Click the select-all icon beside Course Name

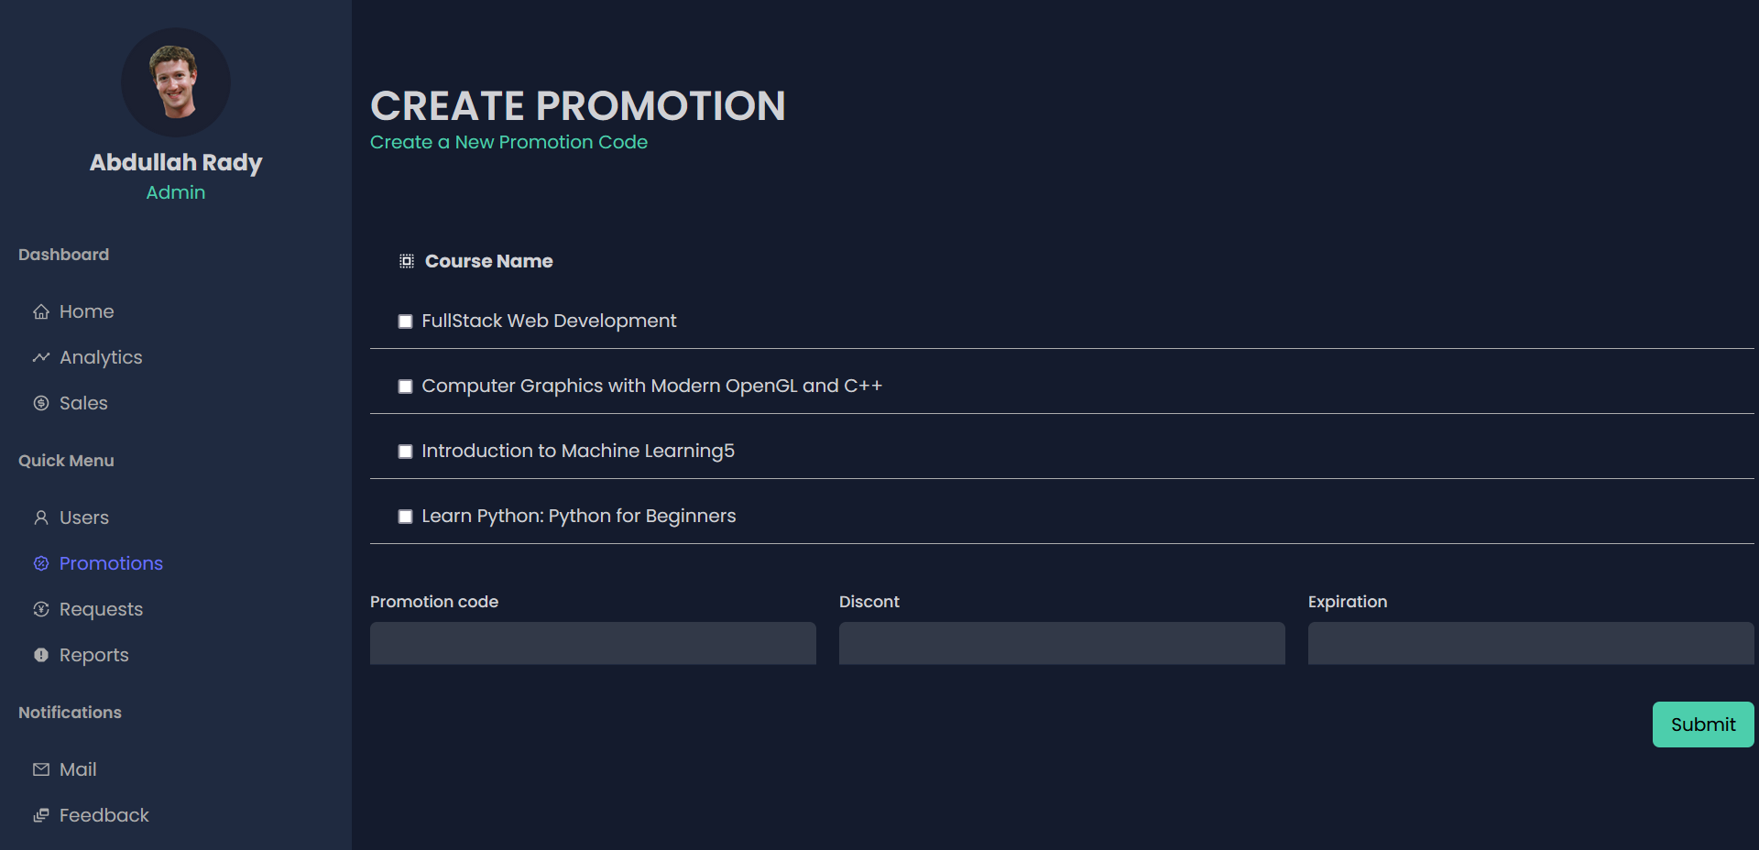(x=407, y=261)
